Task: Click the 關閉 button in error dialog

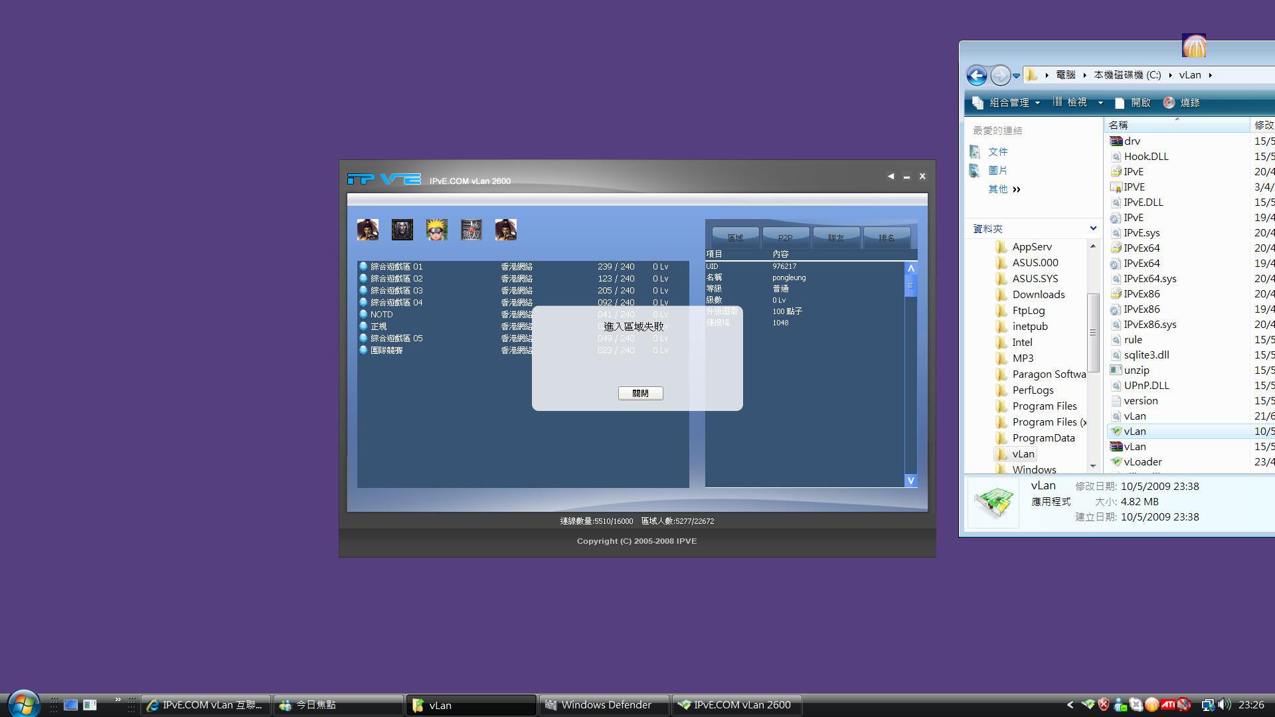Action: pos(640,394)
